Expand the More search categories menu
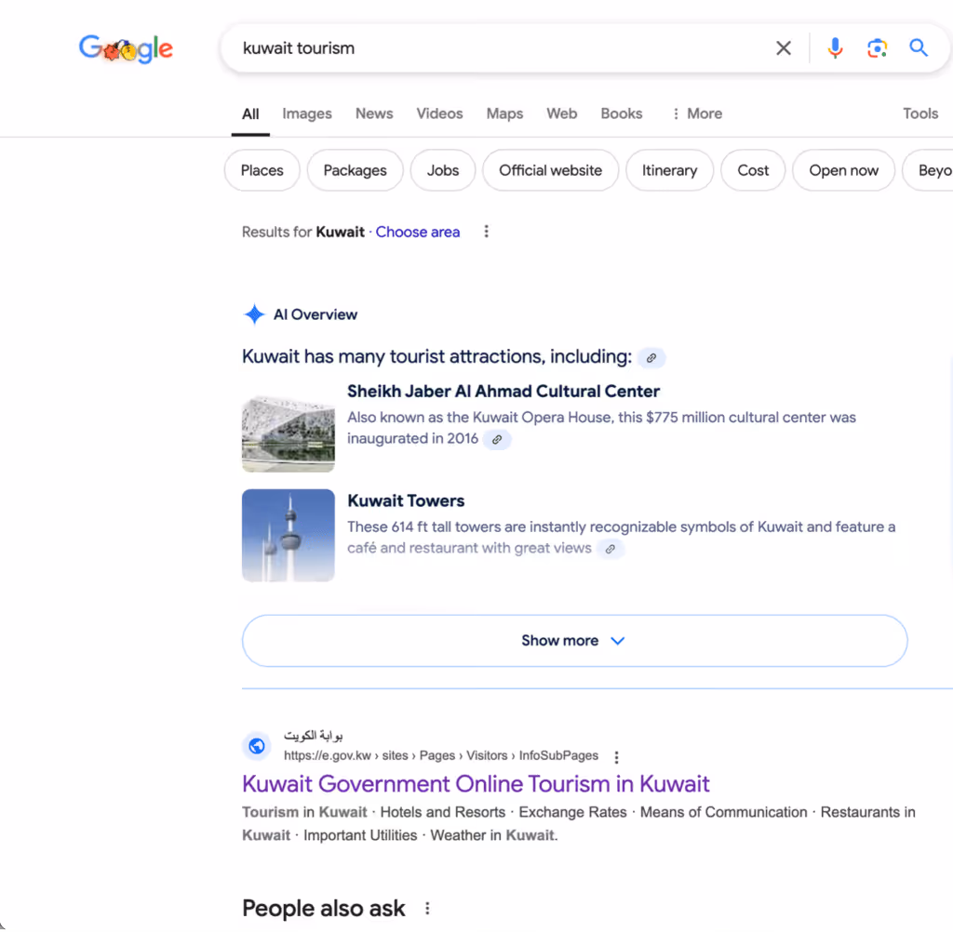The height and width of the screenshot is (932, 953). (697, 113)
